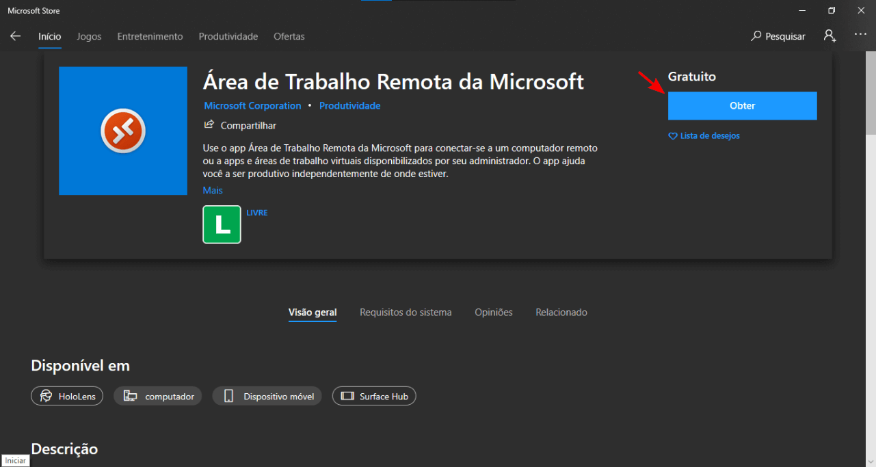Switch to the Entretenimento tab
The width and height of the screenshot is (876, 467).
pyautogui.click(x=150, y=36)
